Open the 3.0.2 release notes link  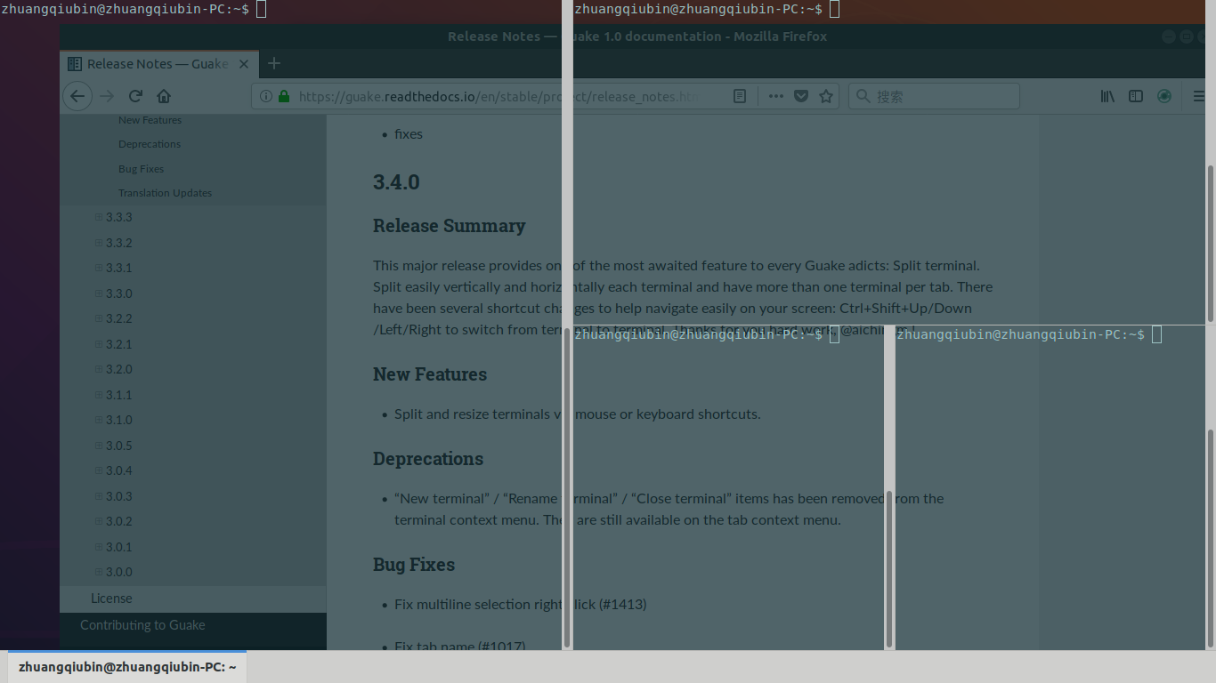pos(118,521)
